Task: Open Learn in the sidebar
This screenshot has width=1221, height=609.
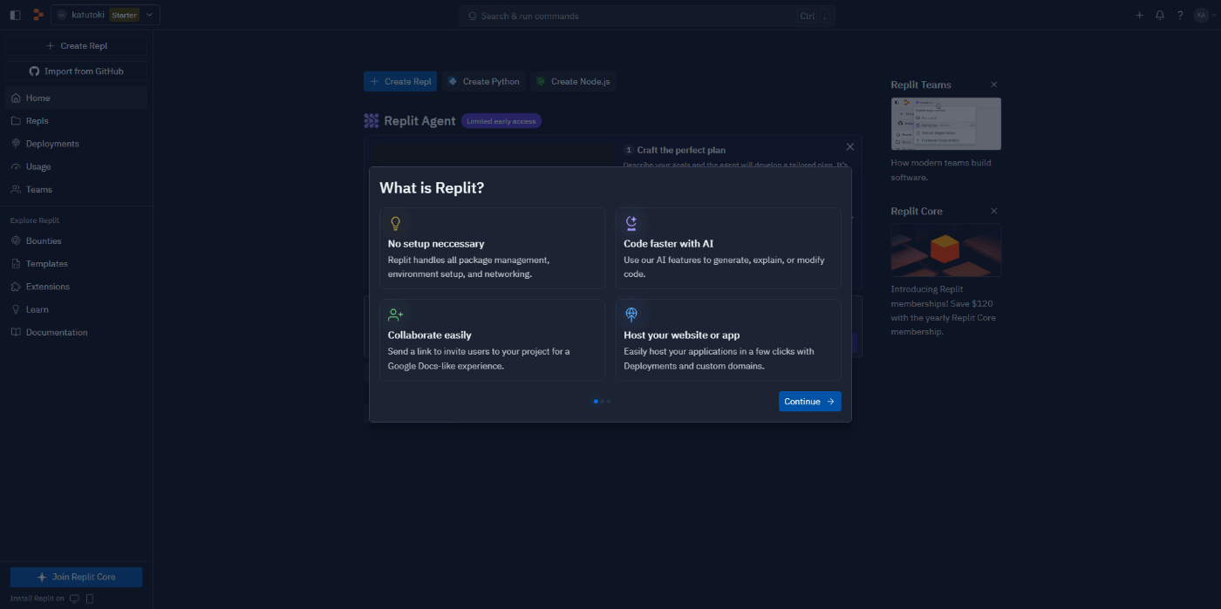Action: coord(77,309)
